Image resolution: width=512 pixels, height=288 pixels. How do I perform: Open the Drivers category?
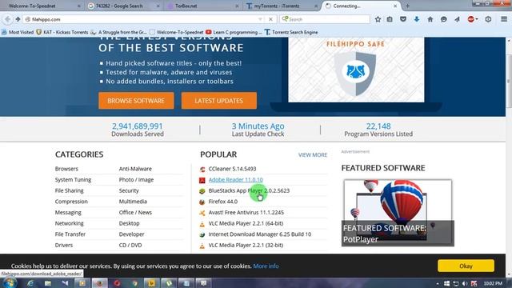[64, 246]
